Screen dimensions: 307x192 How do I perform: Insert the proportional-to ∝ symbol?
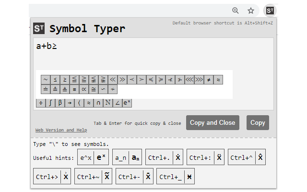[x=84, y=89]
